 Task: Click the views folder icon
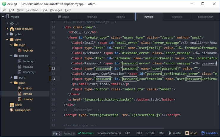pos(12,40)
